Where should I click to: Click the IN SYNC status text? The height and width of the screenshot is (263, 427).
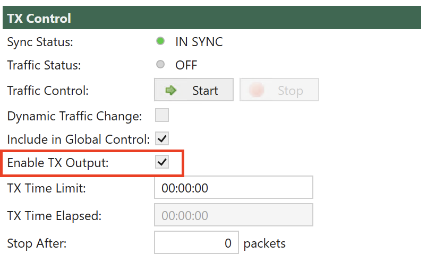[199, 42]
